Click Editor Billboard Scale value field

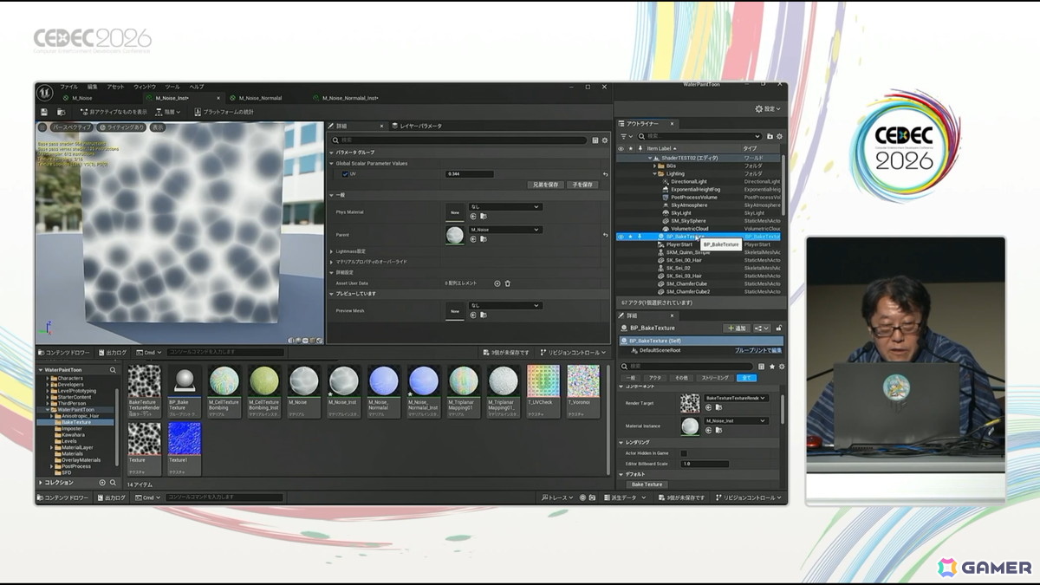705,464
